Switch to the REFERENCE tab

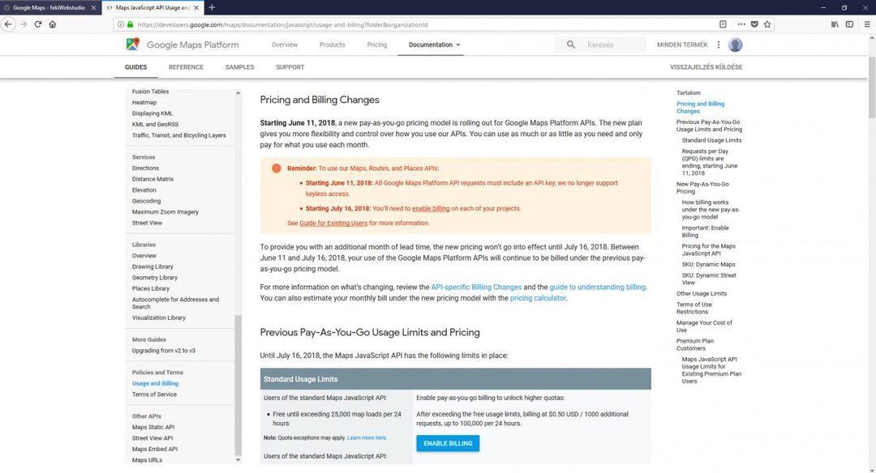pyautogui.click(x=186, y=67)
